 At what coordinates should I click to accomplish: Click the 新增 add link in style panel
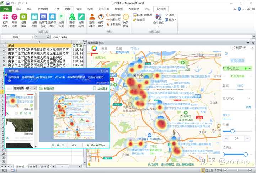click(249, 107)
